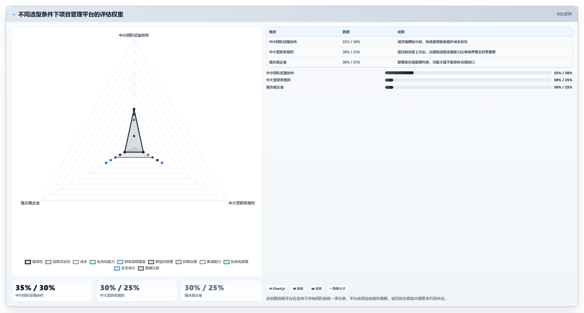This screenshot has width=584, height=313.
Task: Click the green data point toward 强合规企业
Action: pyautogui.click(x=106, y=163)
